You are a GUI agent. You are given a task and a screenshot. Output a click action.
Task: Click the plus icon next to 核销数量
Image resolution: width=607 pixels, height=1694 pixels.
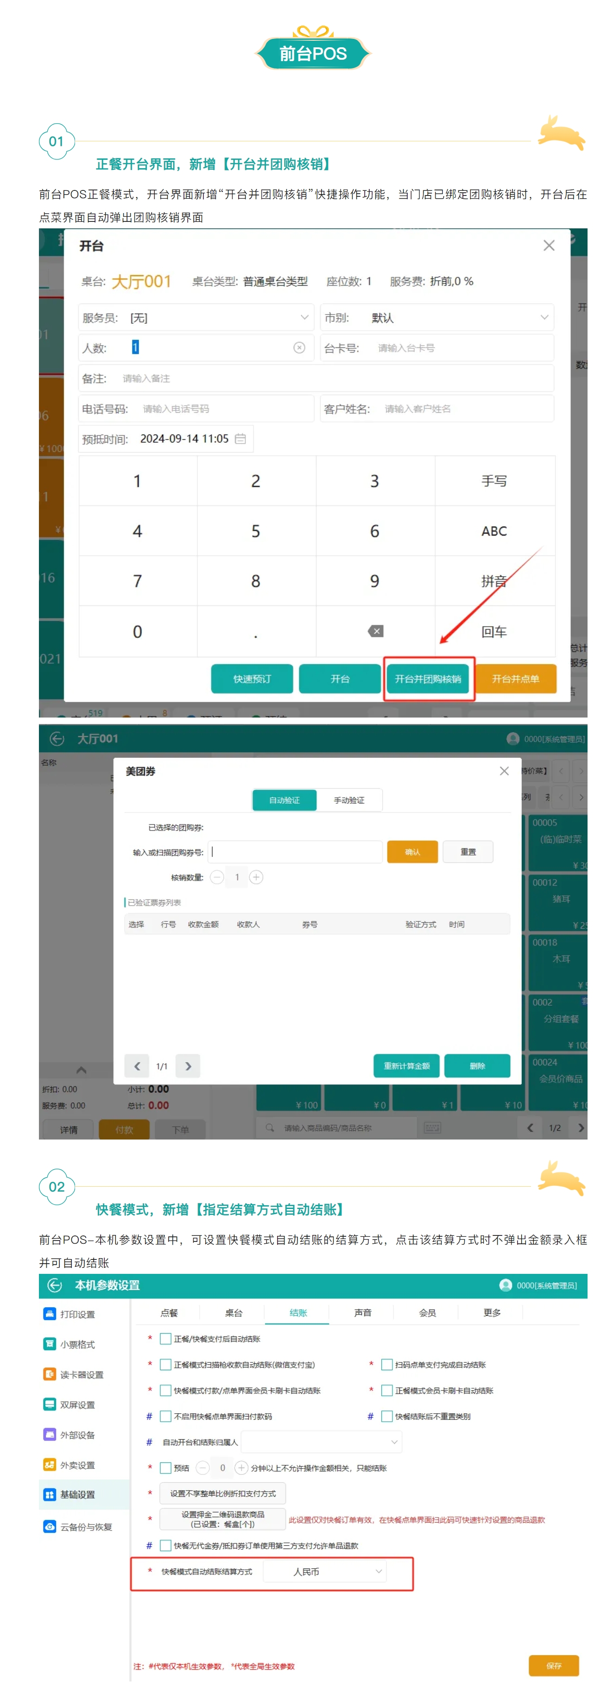pos(257,877)
